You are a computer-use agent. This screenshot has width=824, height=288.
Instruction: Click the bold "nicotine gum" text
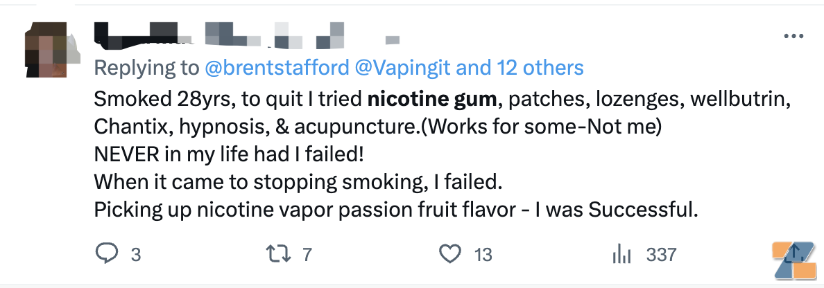click(431, 99)
